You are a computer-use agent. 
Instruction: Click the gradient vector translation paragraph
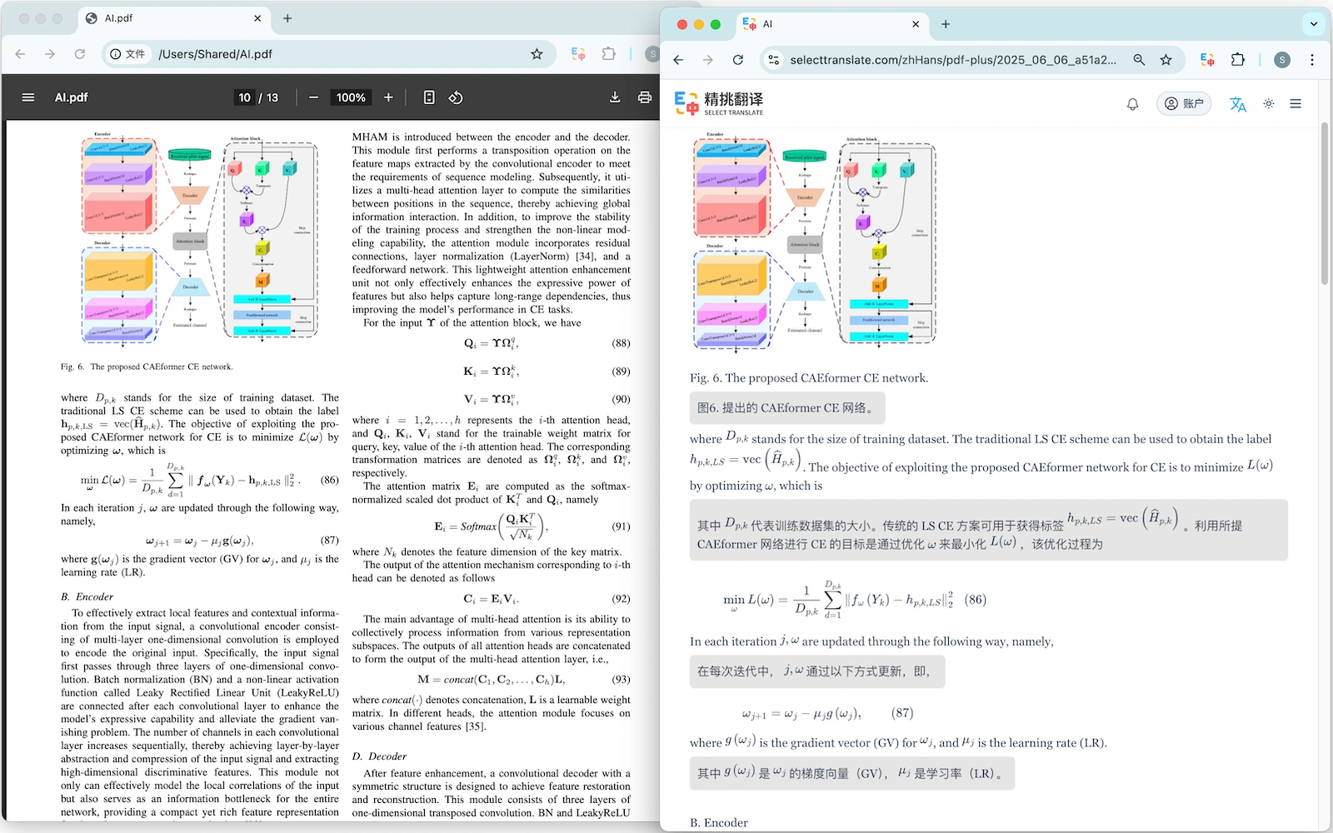point(851,773)
